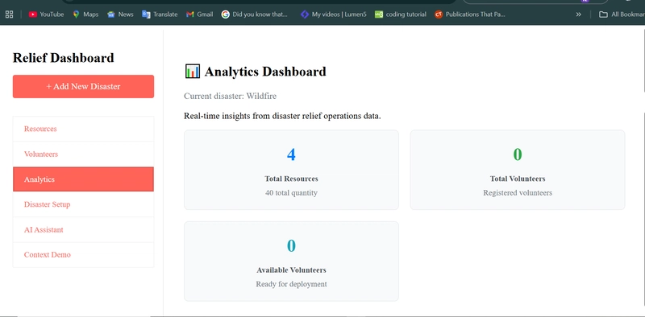Click the 'Current disaster: Wildfire' text
Screen dimensions: 645x317
click(230, 96)
